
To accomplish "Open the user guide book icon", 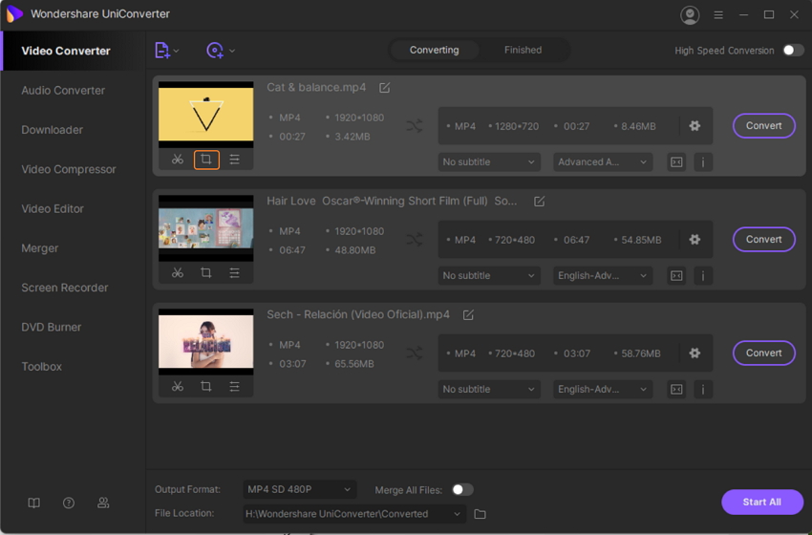I will pyautogui.click(x=33, y=503).
